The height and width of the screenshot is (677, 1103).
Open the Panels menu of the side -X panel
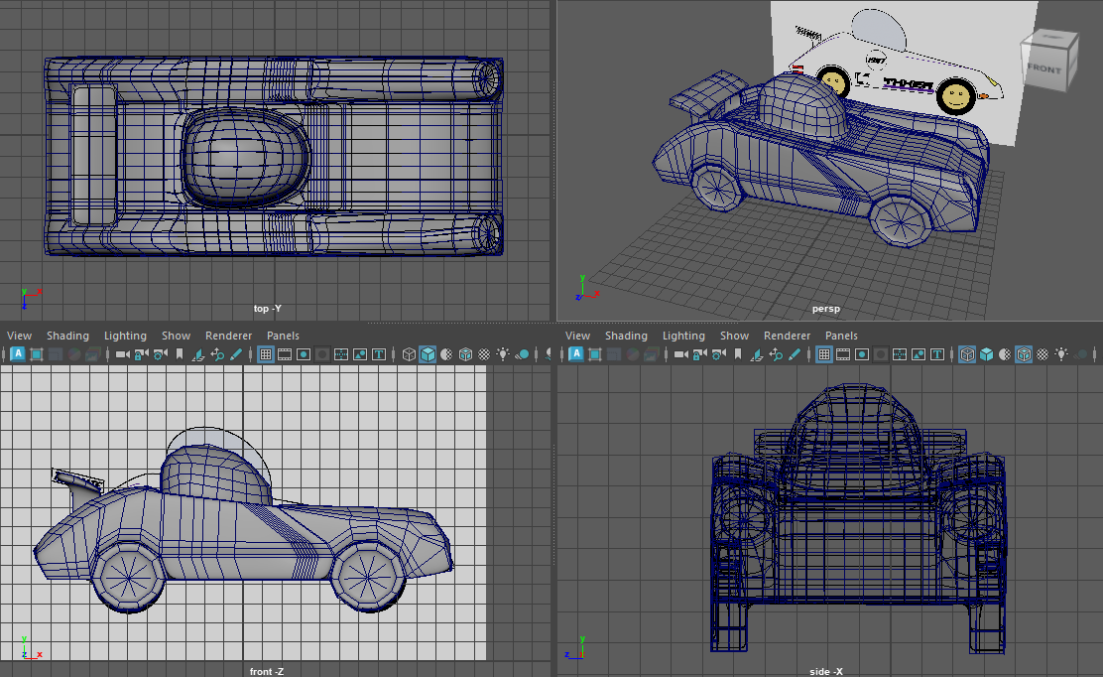point(841,336)
